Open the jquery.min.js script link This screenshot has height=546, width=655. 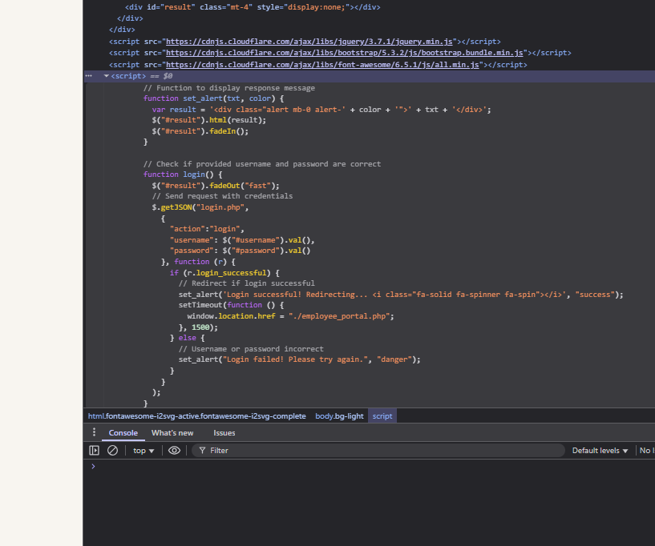(x=309, y=41)
